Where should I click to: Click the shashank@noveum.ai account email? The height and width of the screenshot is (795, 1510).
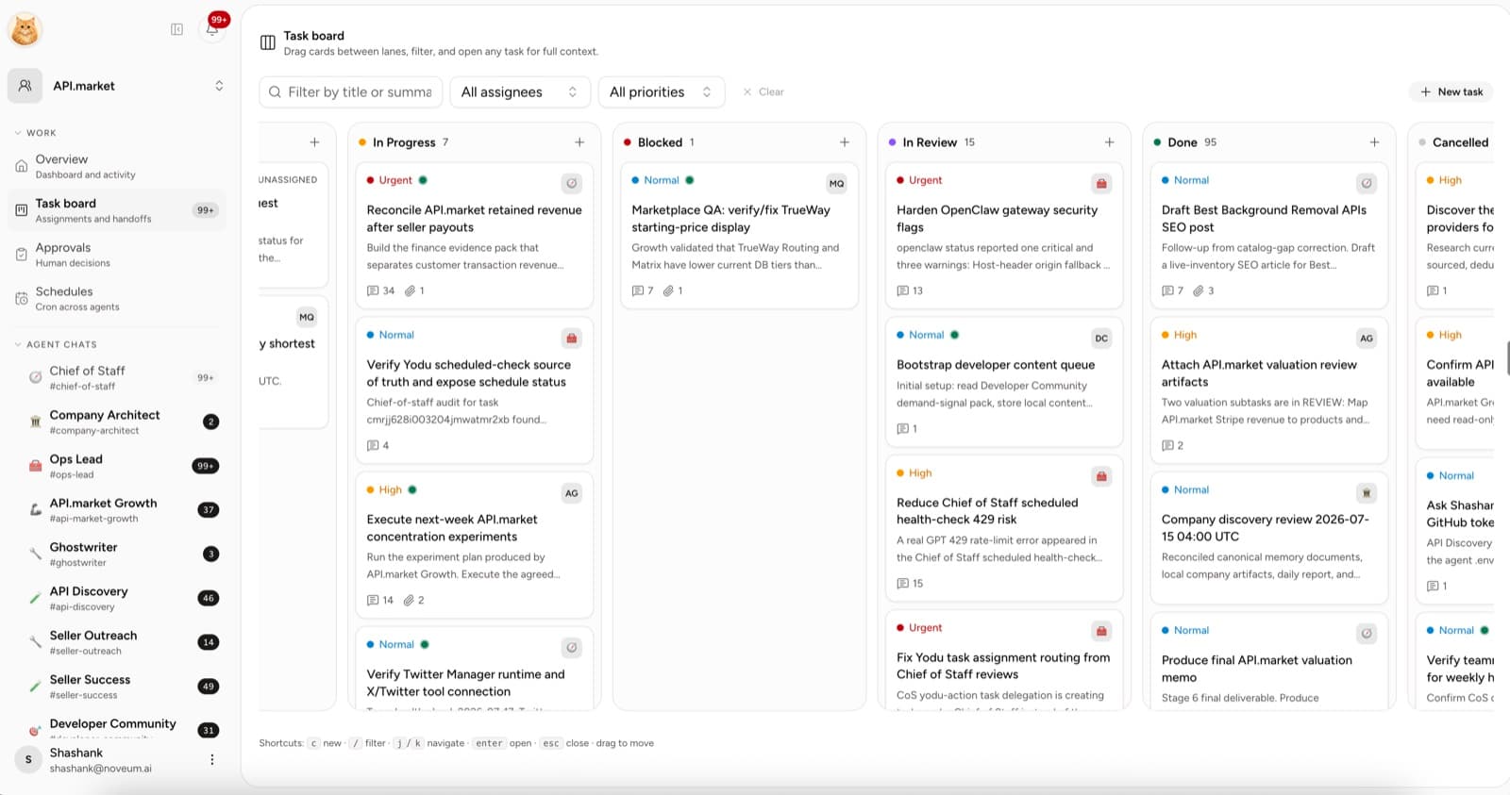(x=100, y=769)
